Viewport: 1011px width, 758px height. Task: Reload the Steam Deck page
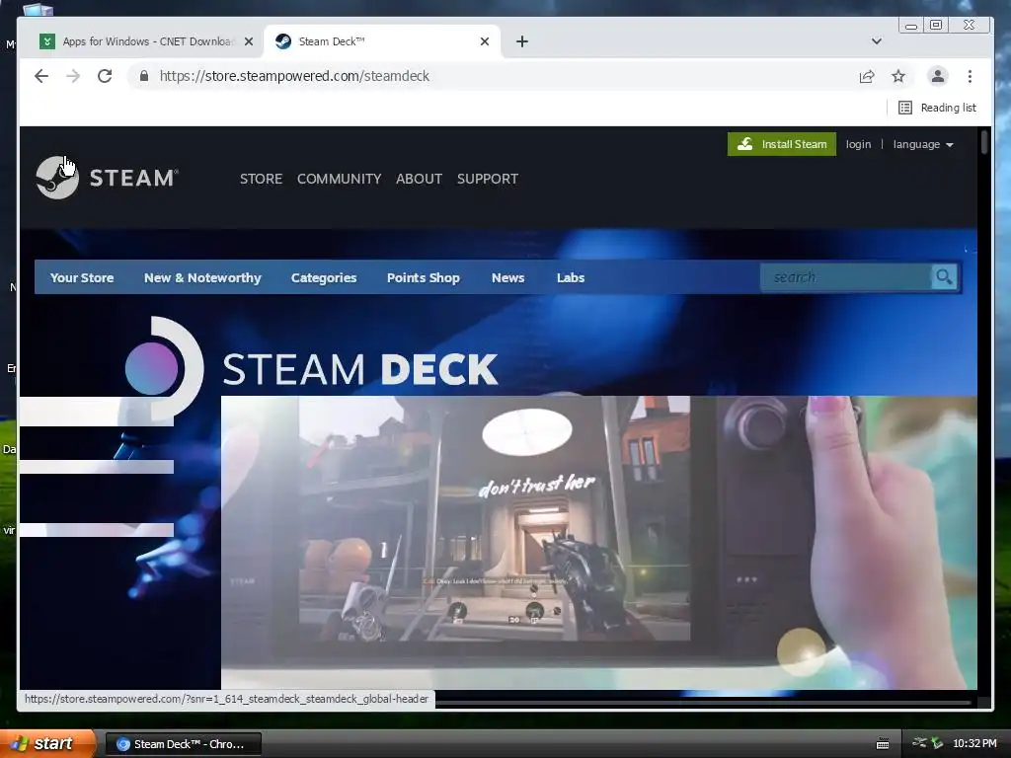(x=105, y=76)
